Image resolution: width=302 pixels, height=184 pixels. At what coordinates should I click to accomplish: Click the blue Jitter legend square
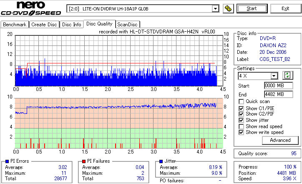(x=161, y=161)
